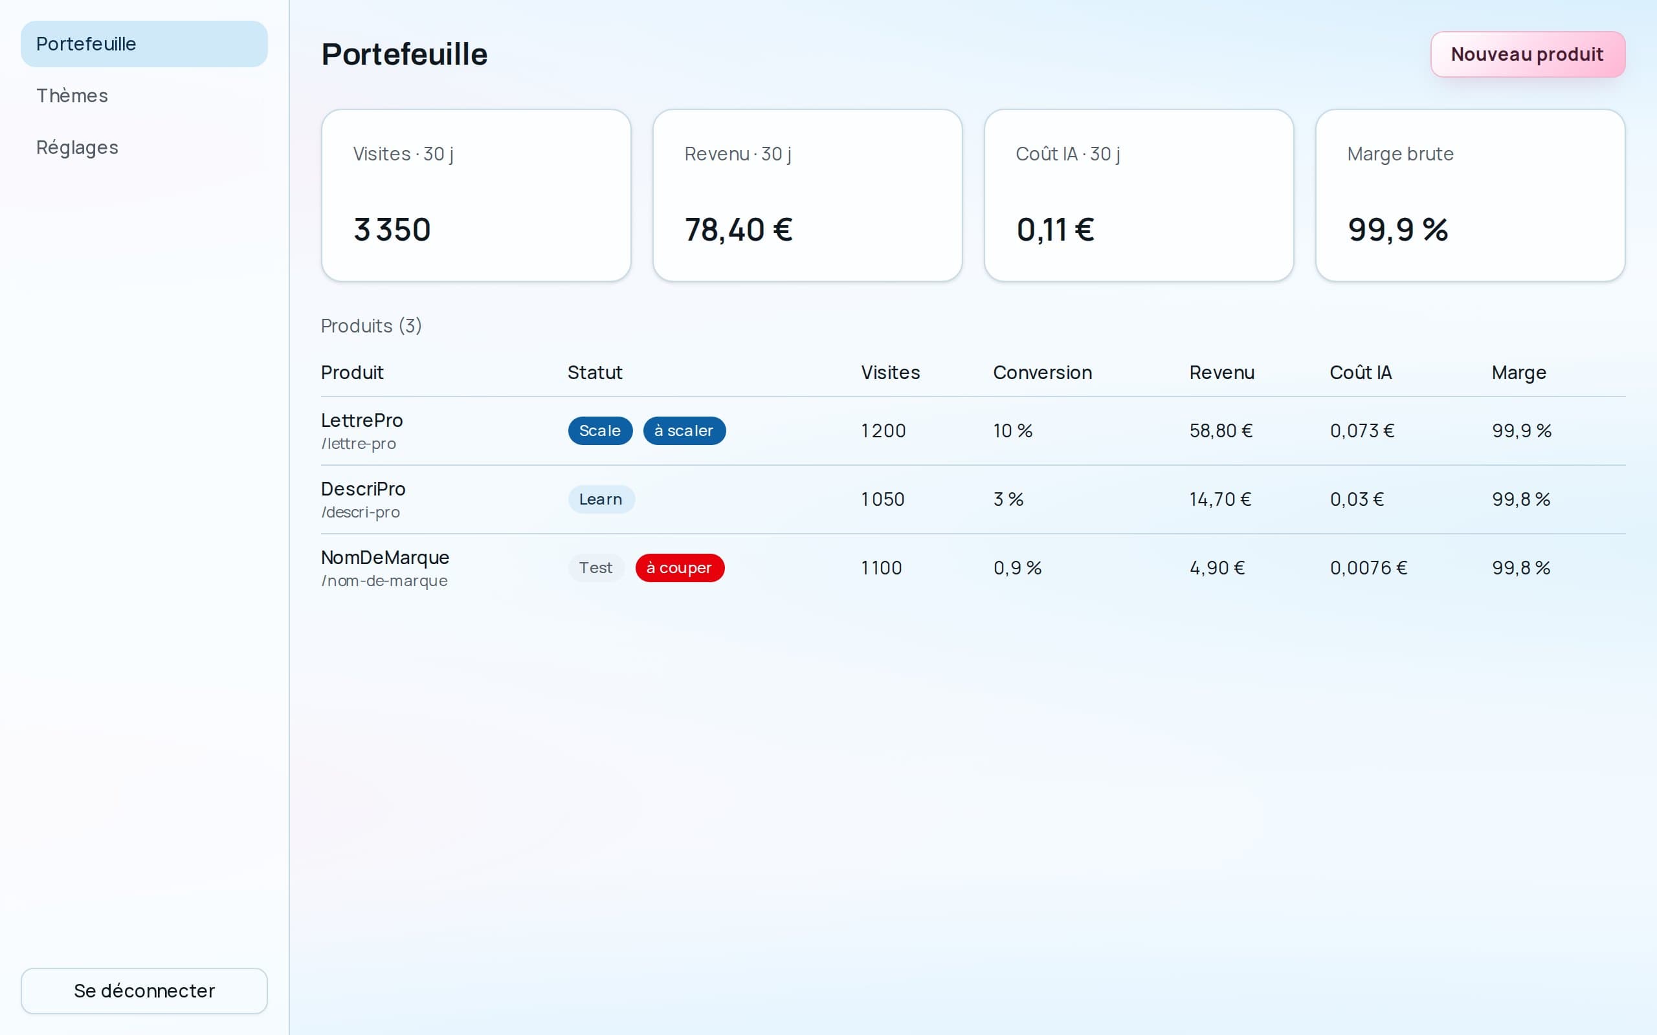Click the Nouveau produit button
Screen dimensions: 1657x1035
point(1528,54)
